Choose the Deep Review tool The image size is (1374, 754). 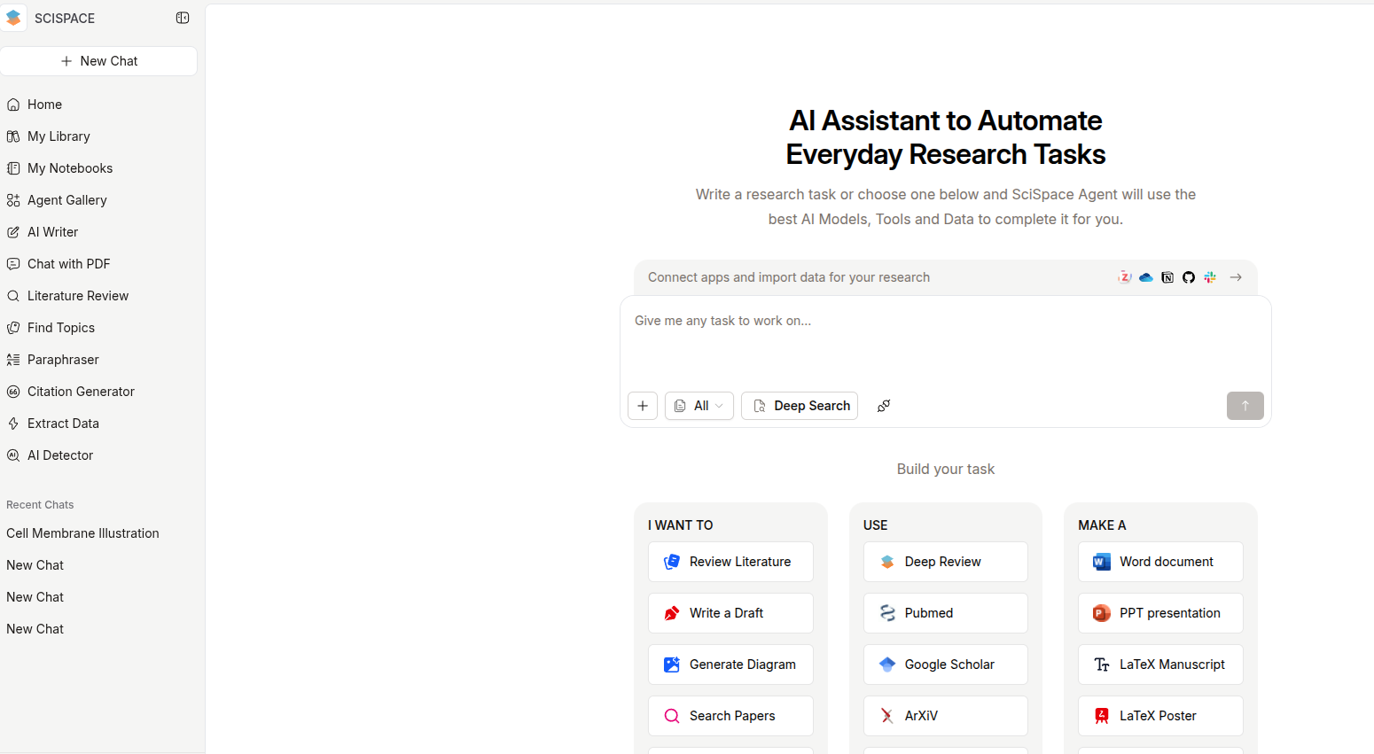tap(946, 562)
